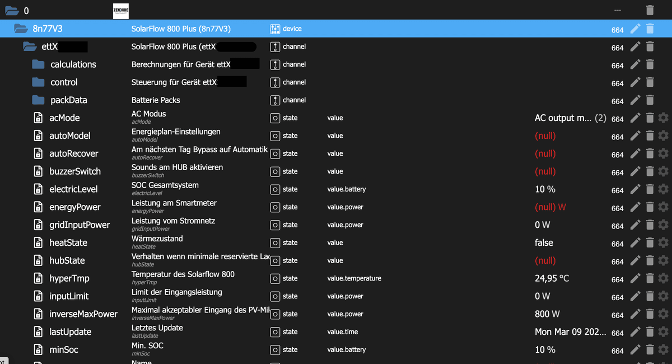Open settings gear for acMode

(664, 118)
